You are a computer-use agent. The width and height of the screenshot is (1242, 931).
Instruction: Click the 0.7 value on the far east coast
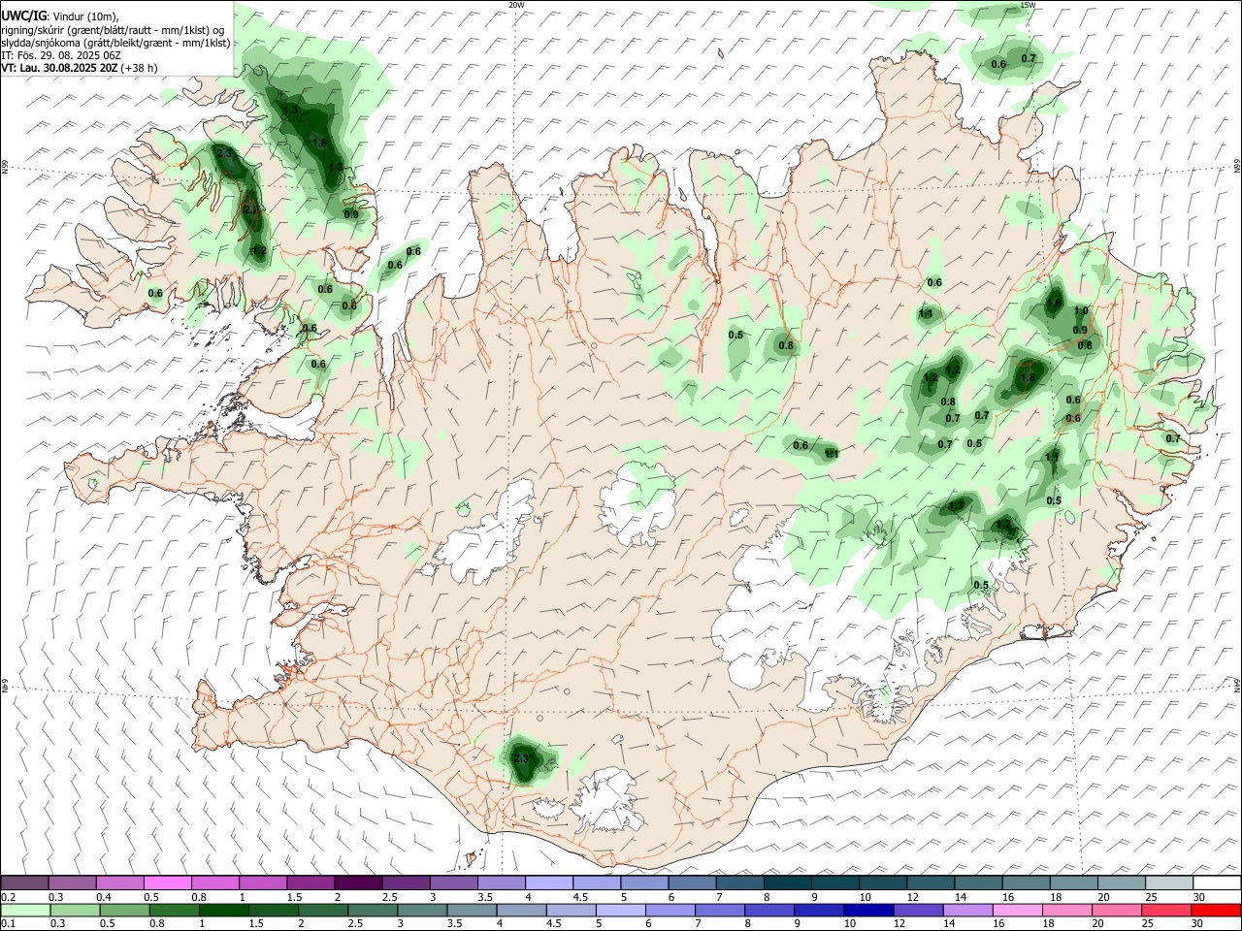click(x=1173, y=438)
